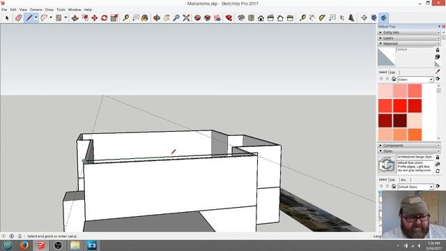Pick the darkest maroon color swatch

(x=400, y=121)
